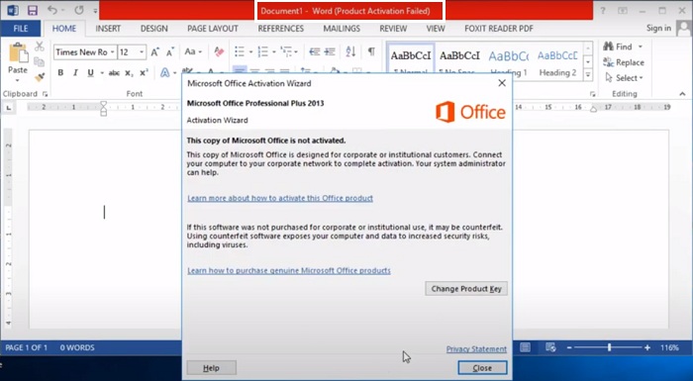Viewport: 693px width, 381px height.
Task: Switch to the DESIGN tab
Action: (153, 29)
